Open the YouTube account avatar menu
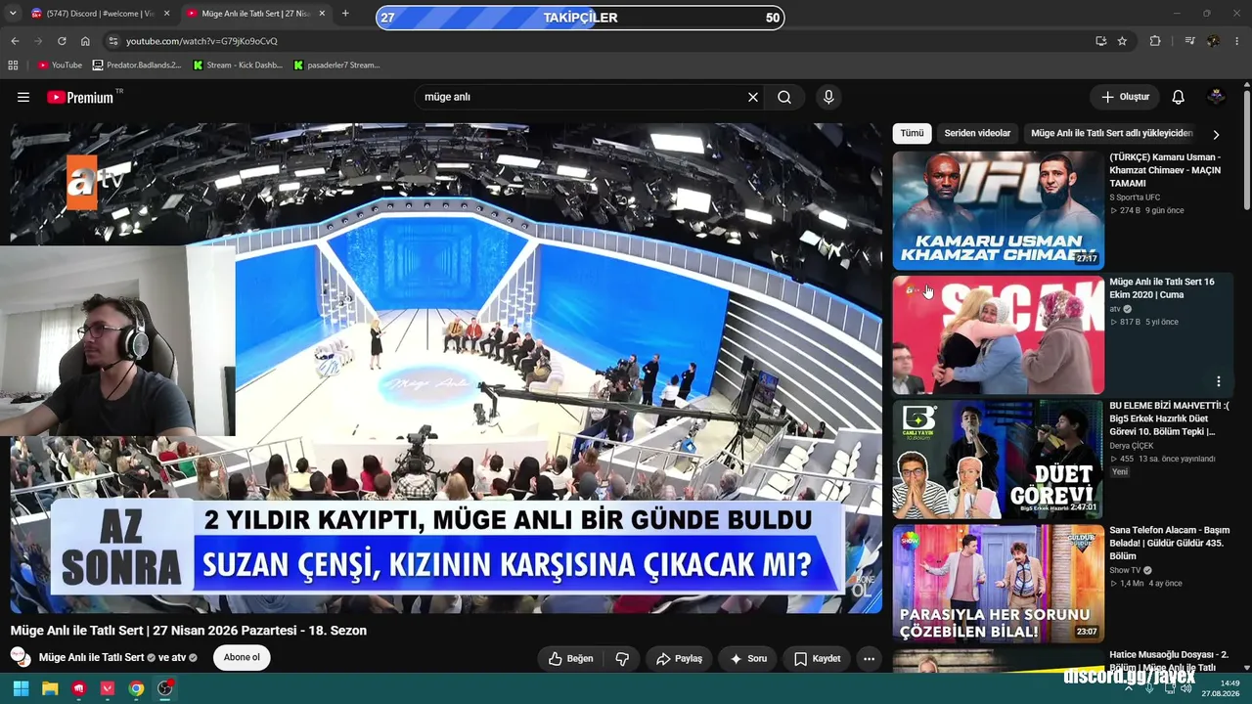1252x704 pixels. 1217,97
